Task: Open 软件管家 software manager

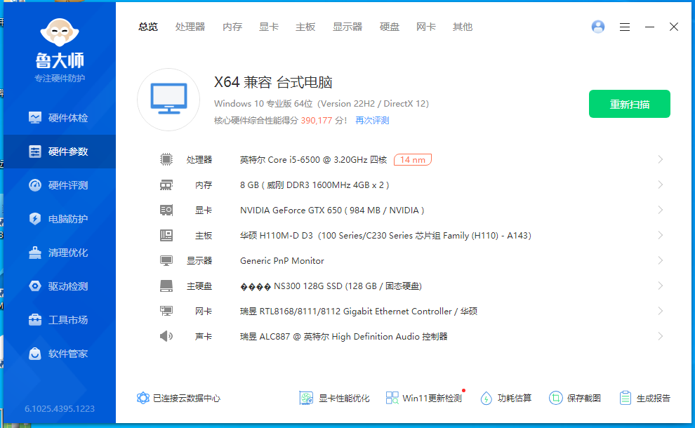Action: point(60,354)
